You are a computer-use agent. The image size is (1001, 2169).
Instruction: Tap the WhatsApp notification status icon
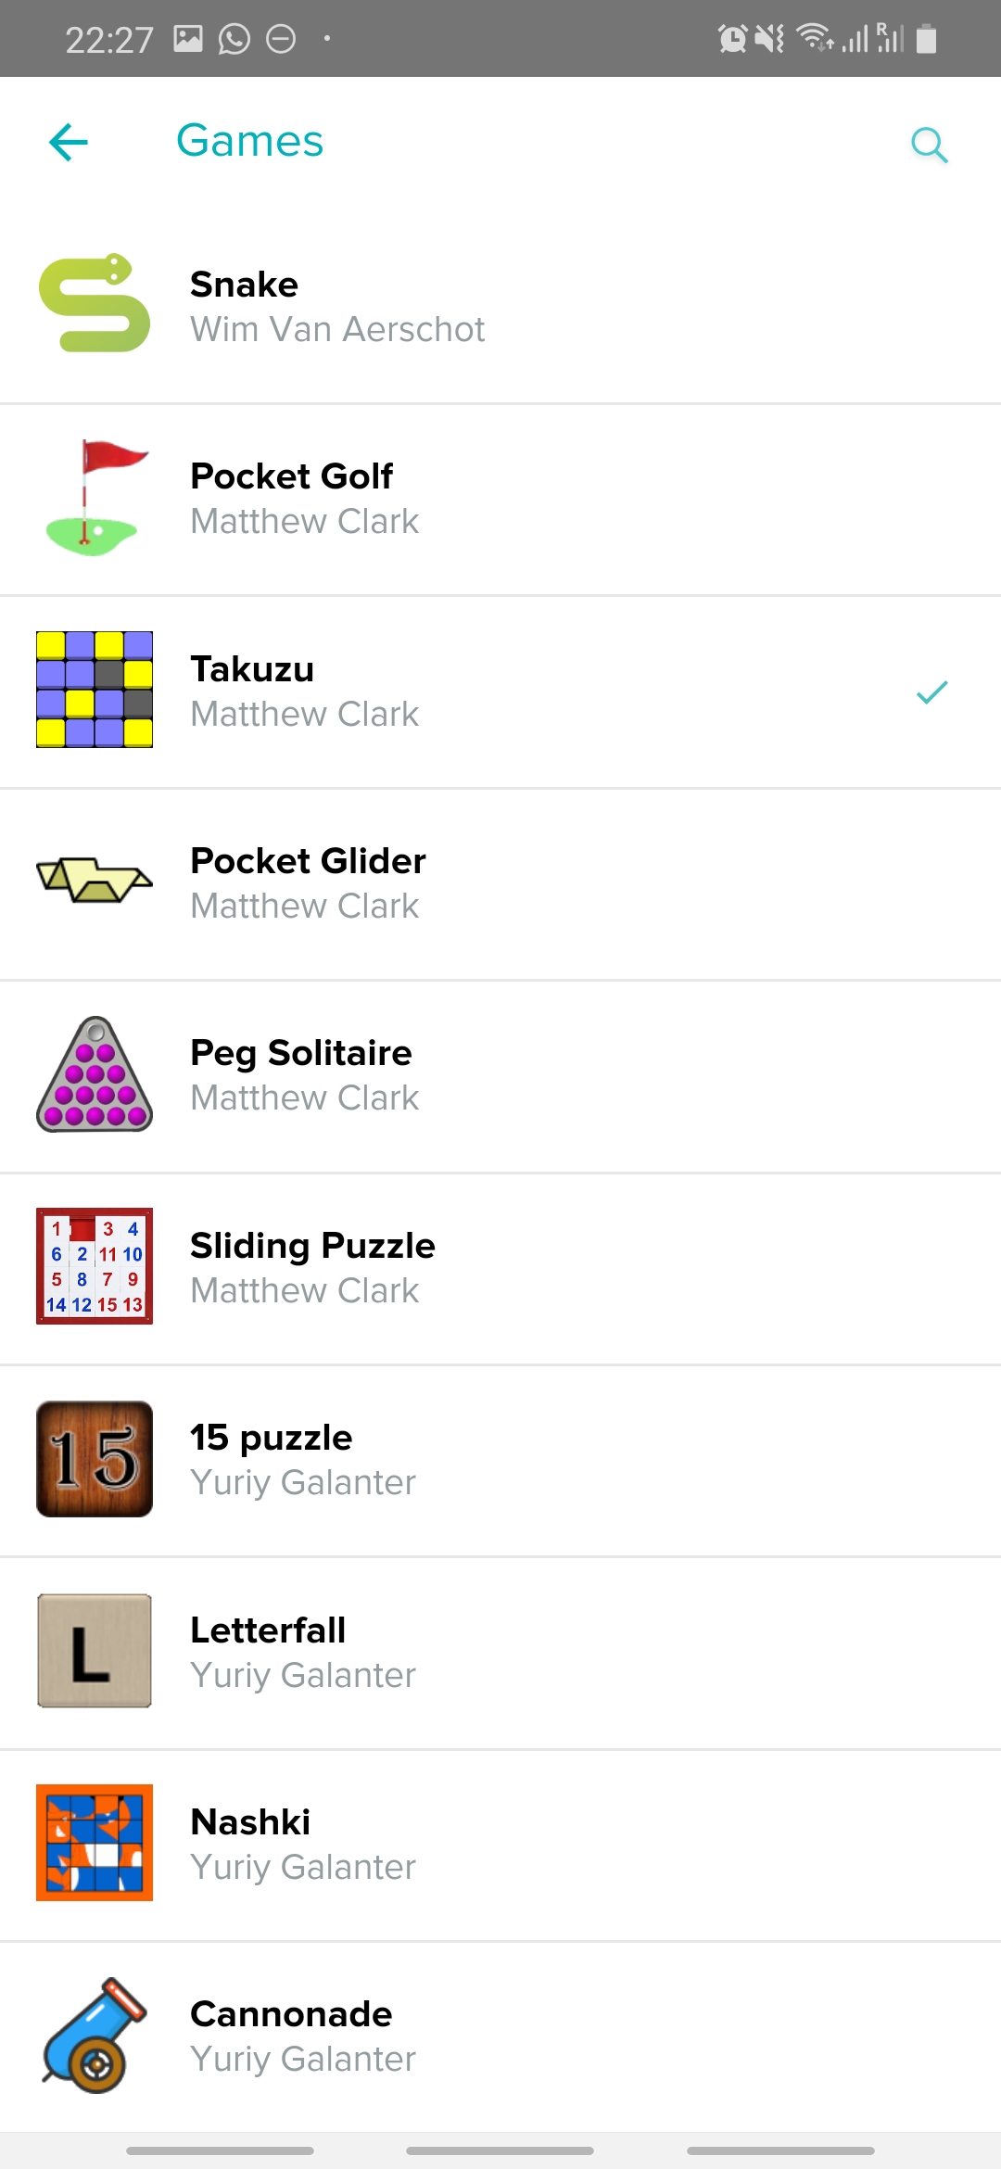(x=234, y=39)
